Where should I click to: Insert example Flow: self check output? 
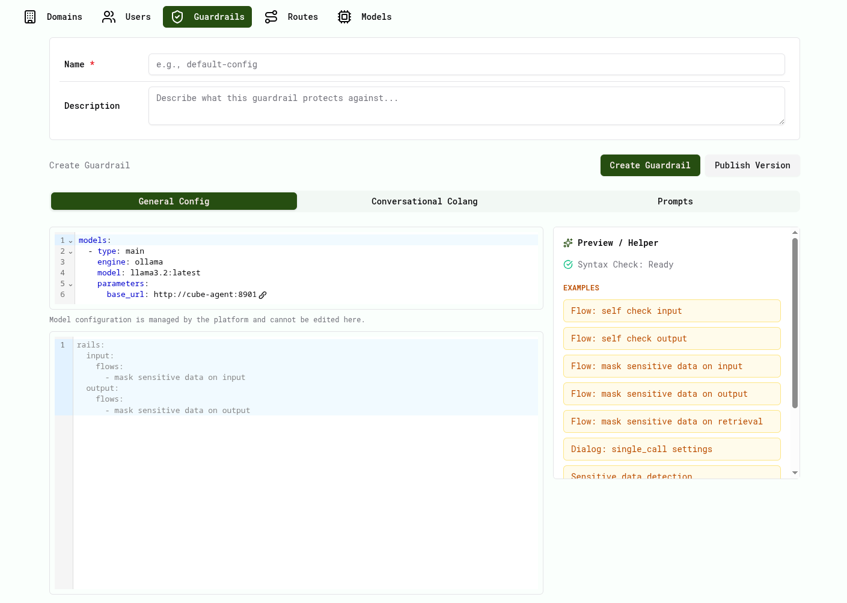[x=671, y=338]
